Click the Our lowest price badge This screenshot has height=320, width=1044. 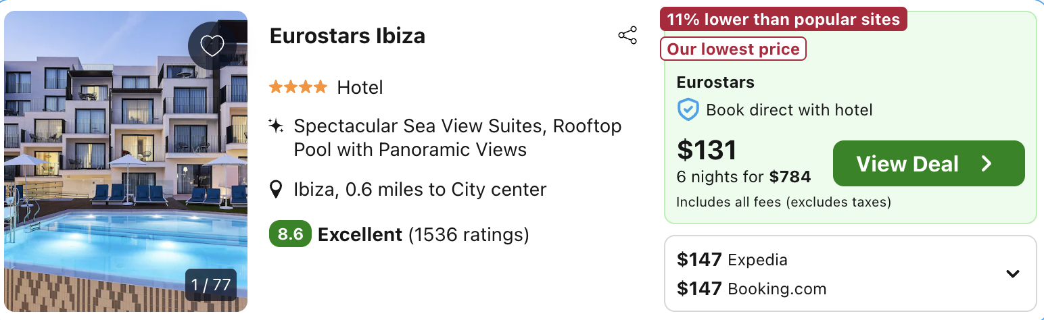tap(733, 49)
